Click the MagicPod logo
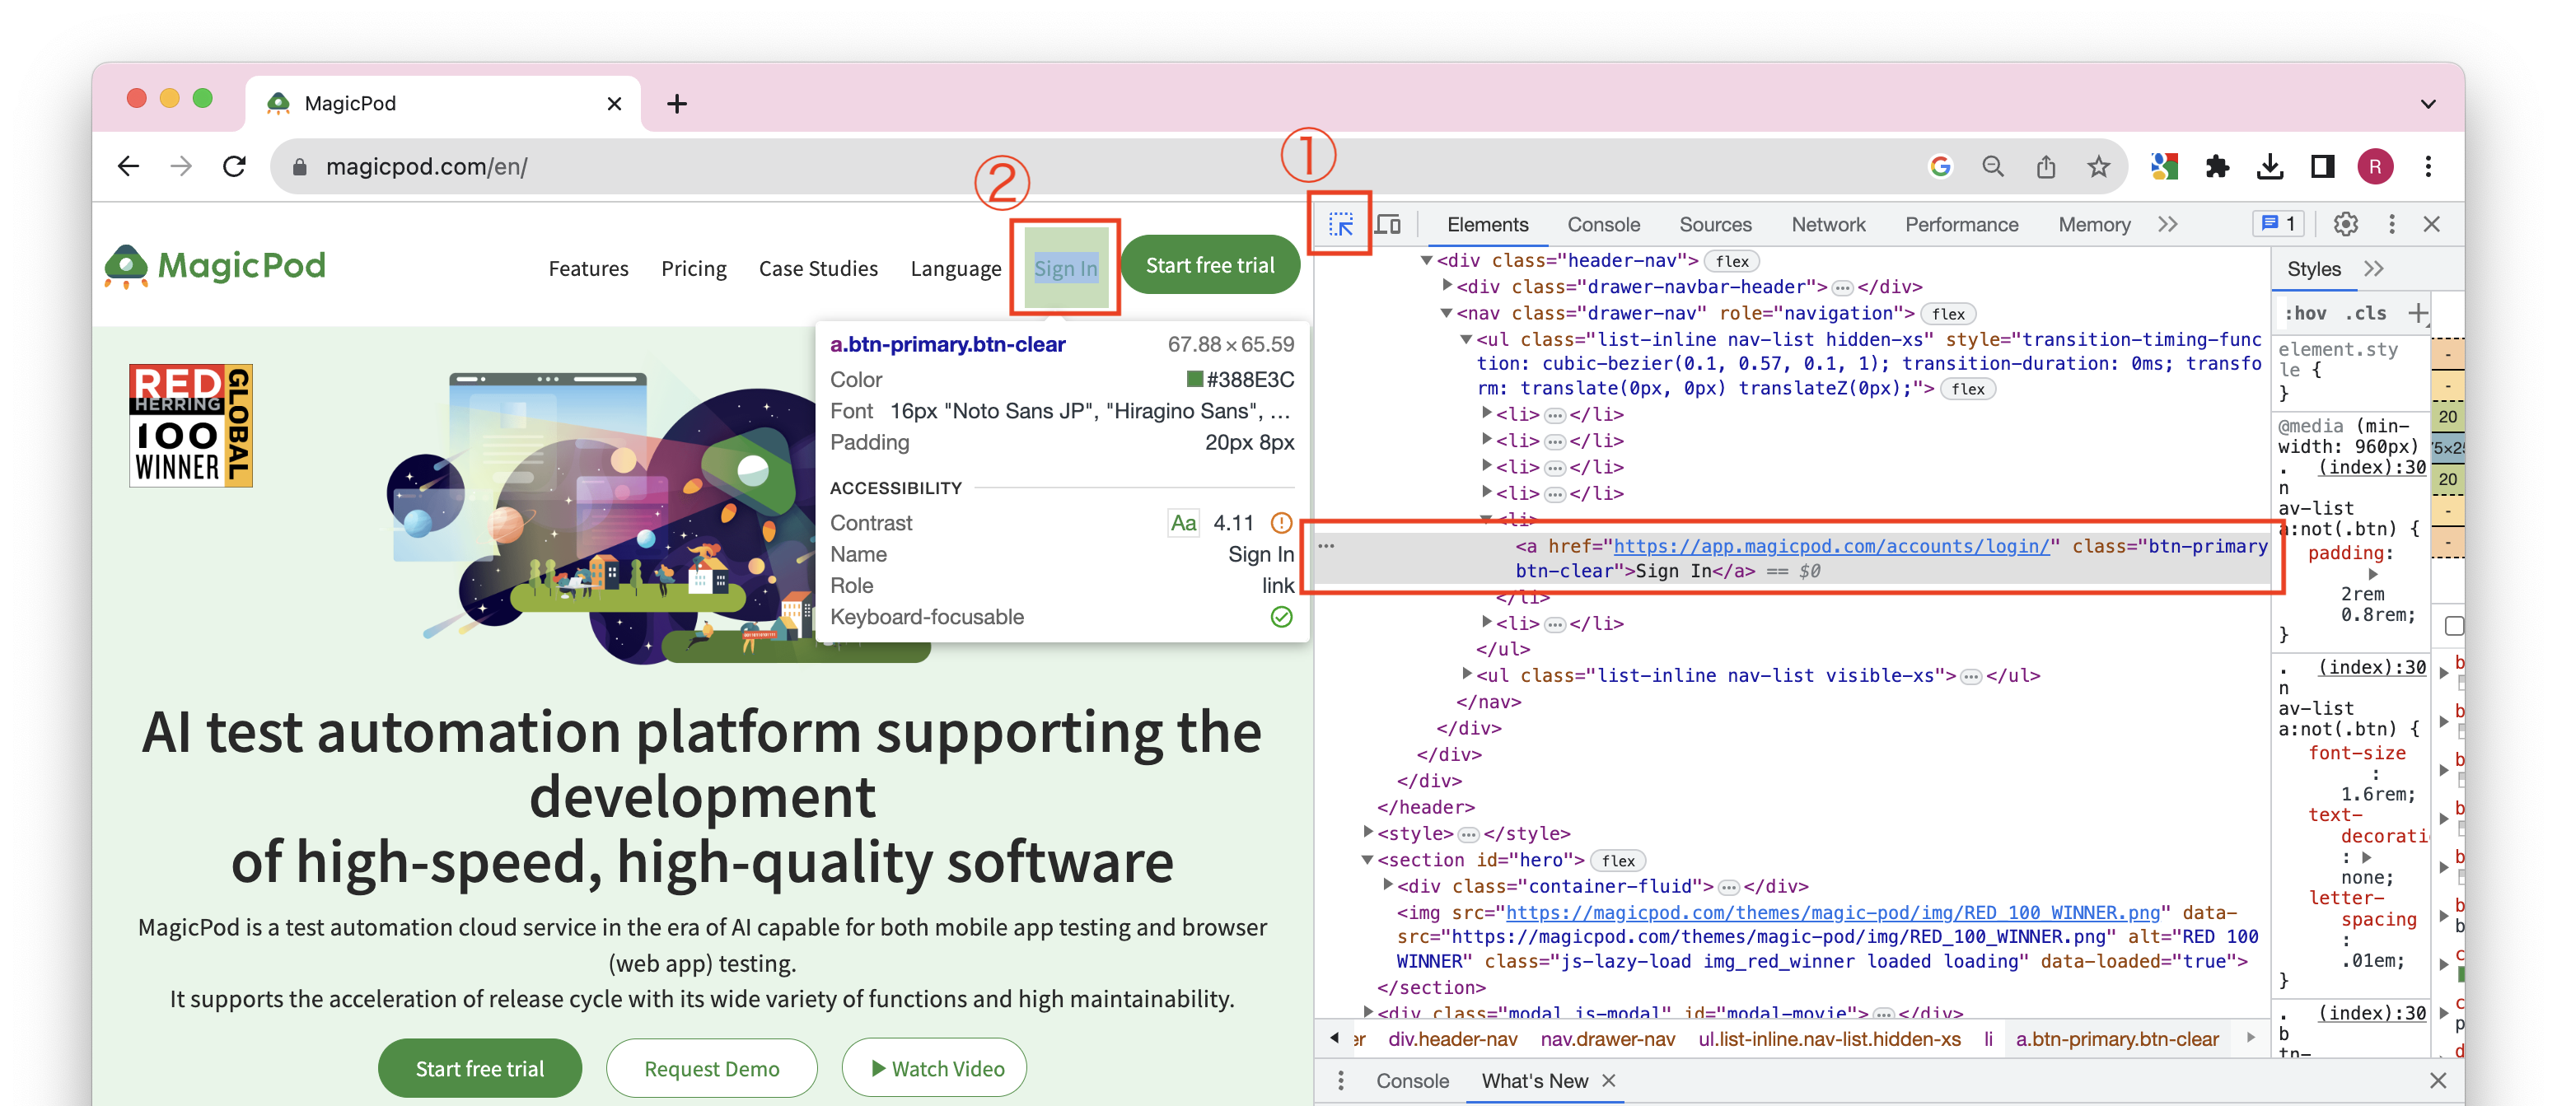 click(215, 266)
